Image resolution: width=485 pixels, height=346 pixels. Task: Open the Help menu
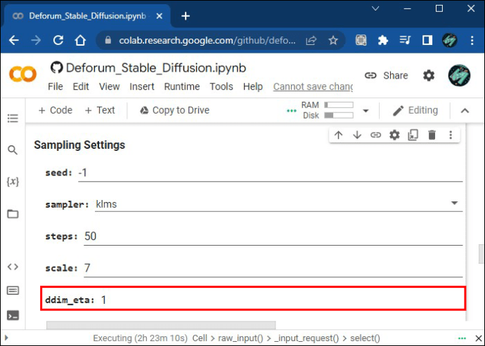click(253, 86)
